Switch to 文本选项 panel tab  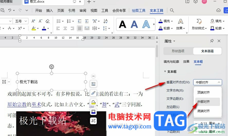(207, 51)
